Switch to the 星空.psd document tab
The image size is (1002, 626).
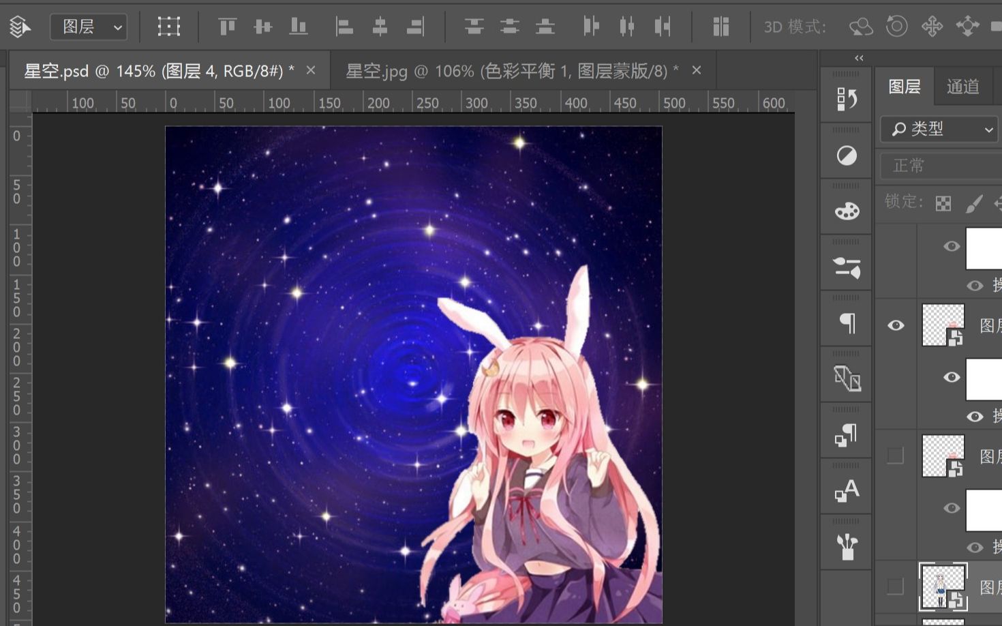pyautogui.click(x=160, y=71)
